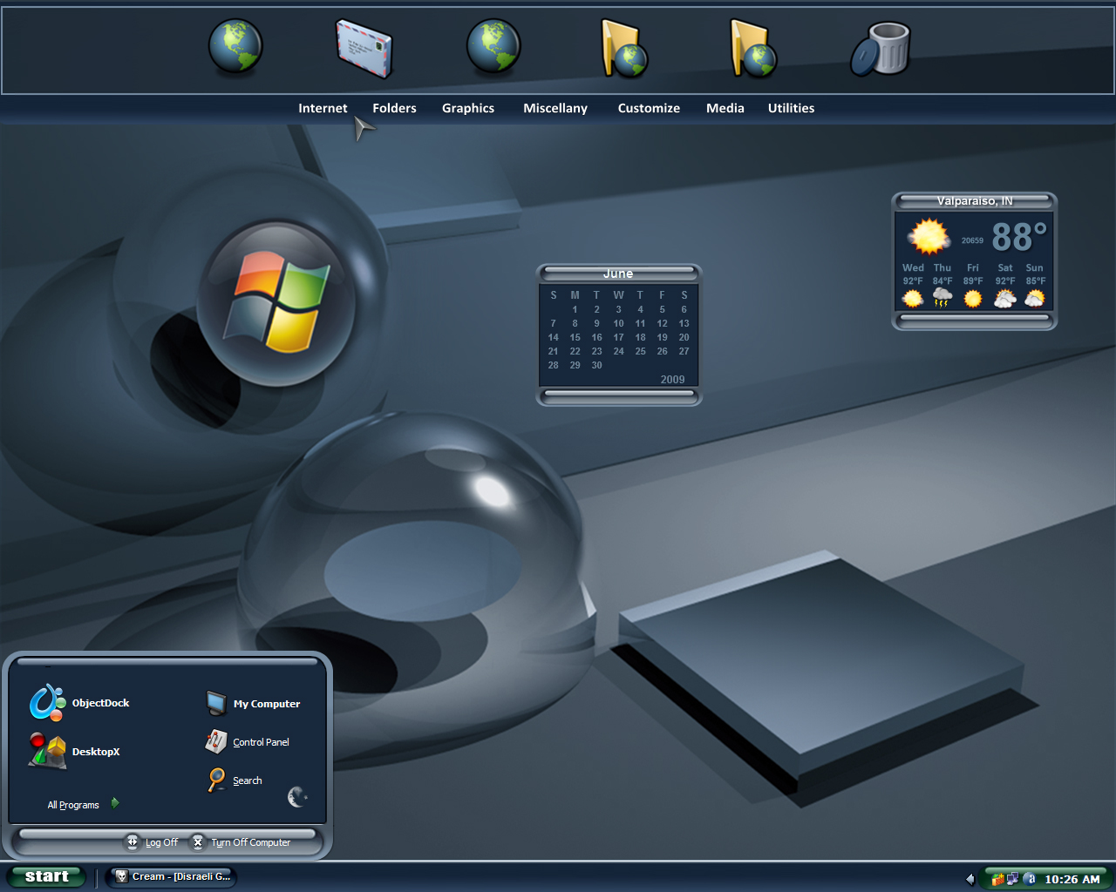
Task: Click the 2009 year on the calendar
Action: click(x=672, y=379)
